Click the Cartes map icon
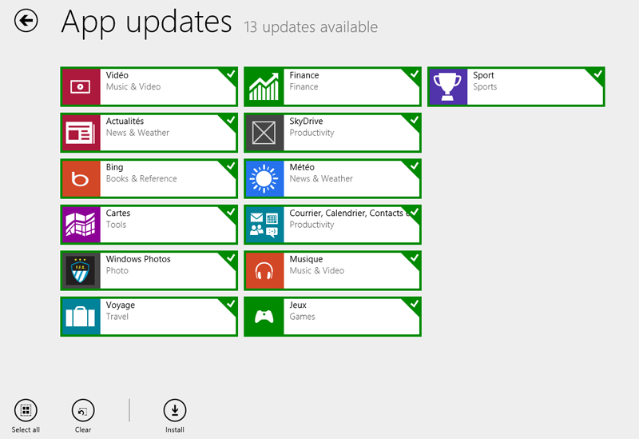The height and width of the screenshot is (439, 639). coord(81,225)
